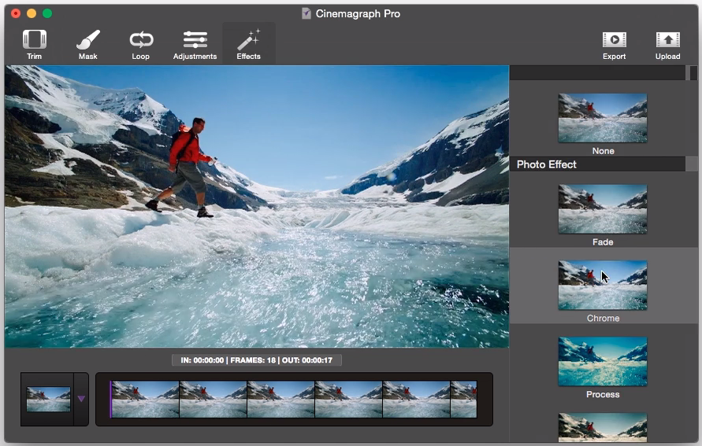
Task: Select the partially visible bottom effect thumbnail
Action: pos(603,427)
